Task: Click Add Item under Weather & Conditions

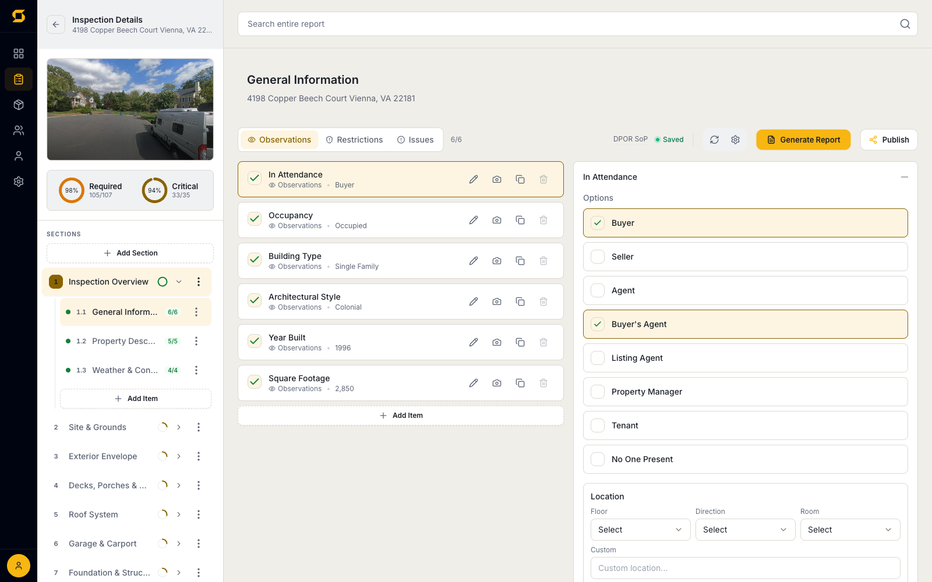Action: [x=136, y=399]
